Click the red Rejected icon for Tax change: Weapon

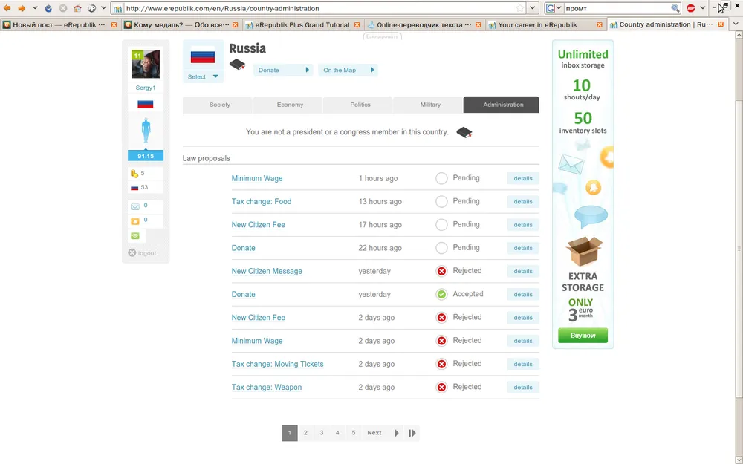tap(441, 388)
